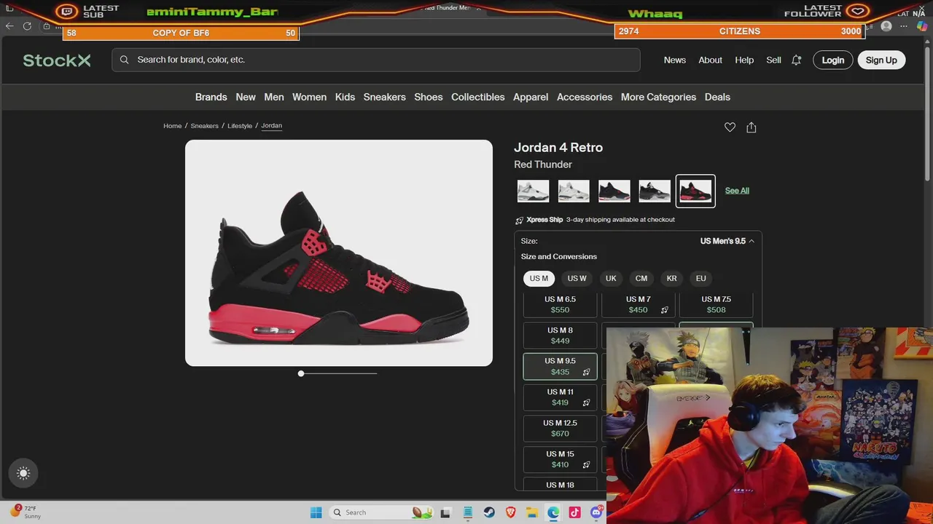The height and width of the screenshot is (524, 933).
Task: Select the first white colorway thumbnail
Action: (533, 191)
